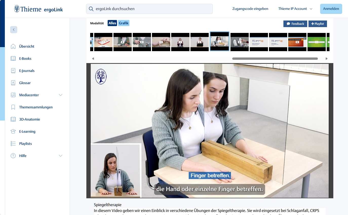
Task: Click the Anmelden login button
Action: click(331, 9)
